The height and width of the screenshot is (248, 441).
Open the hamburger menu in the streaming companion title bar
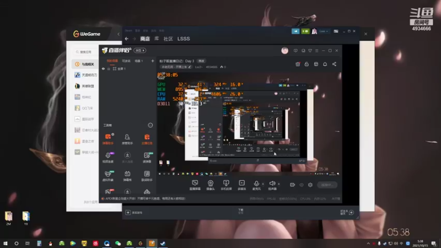pos(316,51)
